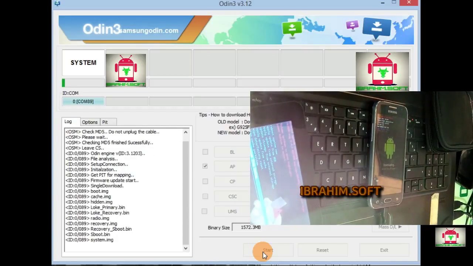Click log line 'Please wait..'
The image size is (473, 266).
pos(87,137)
